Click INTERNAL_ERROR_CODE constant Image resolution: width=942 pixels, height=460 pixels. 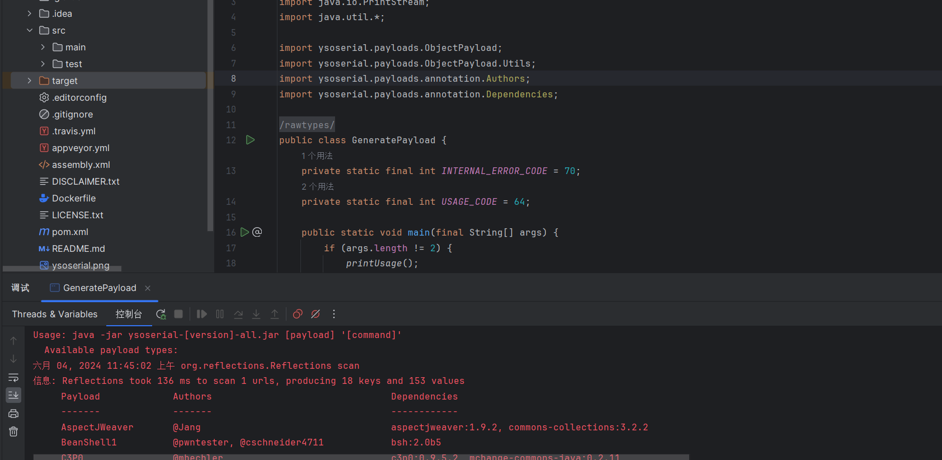point(494,171)
